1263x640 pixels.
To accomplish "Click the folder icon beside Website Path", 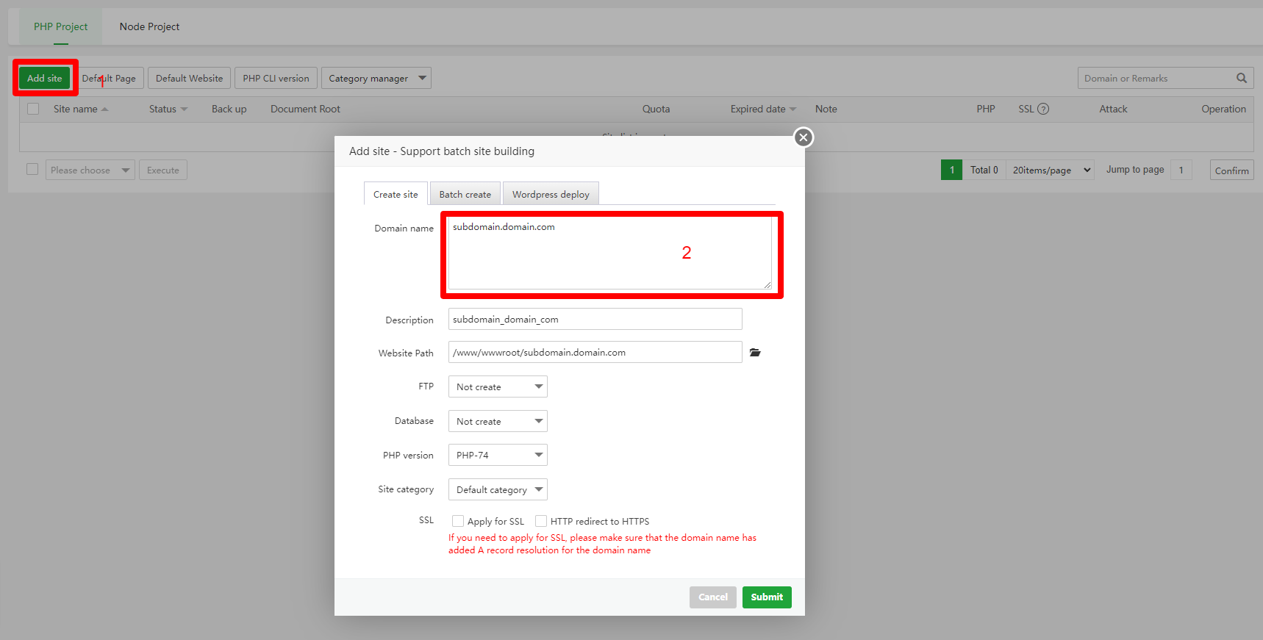I will click(x=755, y=353).
